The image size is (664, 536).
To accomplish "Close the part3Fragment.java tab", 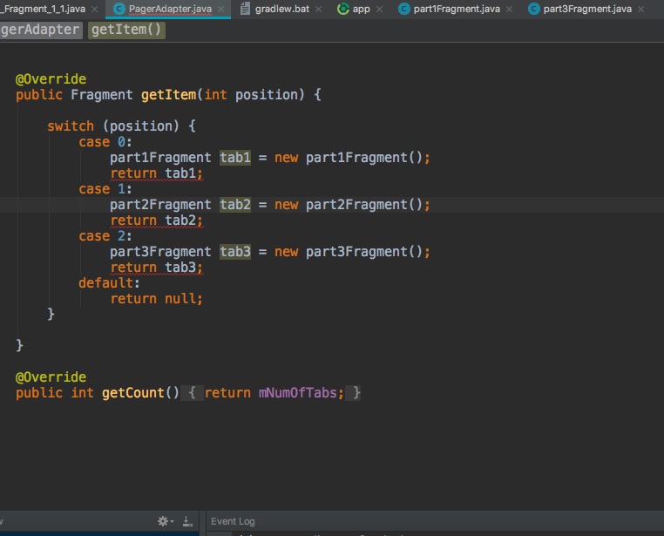I will point(641,9).
